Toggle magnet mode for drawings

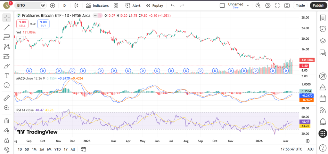(x=6, y=121)
